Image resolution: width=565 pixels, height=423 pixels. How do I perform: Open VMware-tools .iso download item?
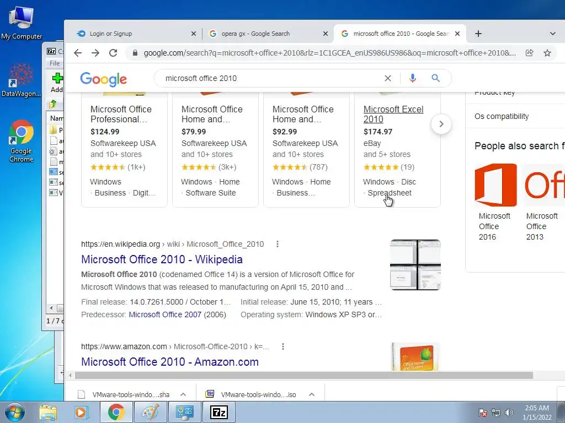click(x=252, y=394)
